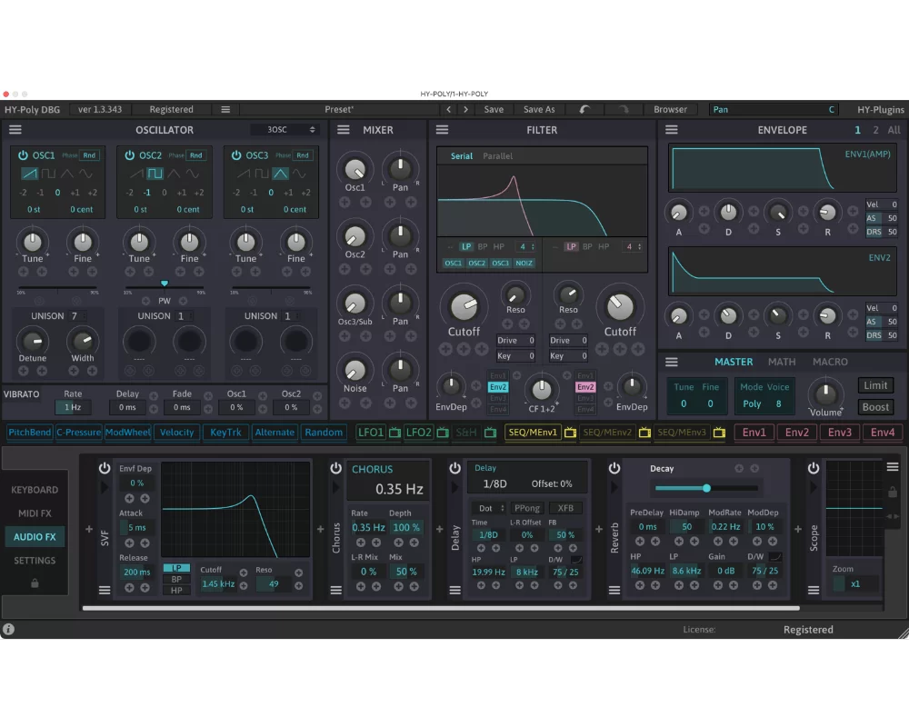
Task: Open the Reverb effect menu icon
Action: click(614, 590)
